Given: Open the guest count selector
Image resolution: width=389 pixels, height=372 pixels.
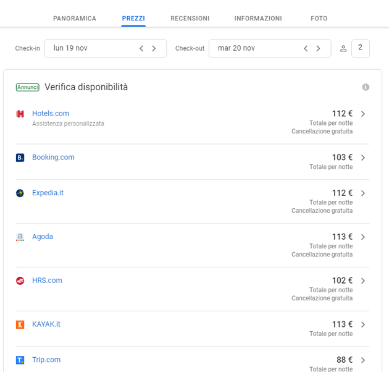Looking at the screenshot, I should (360, 48).
